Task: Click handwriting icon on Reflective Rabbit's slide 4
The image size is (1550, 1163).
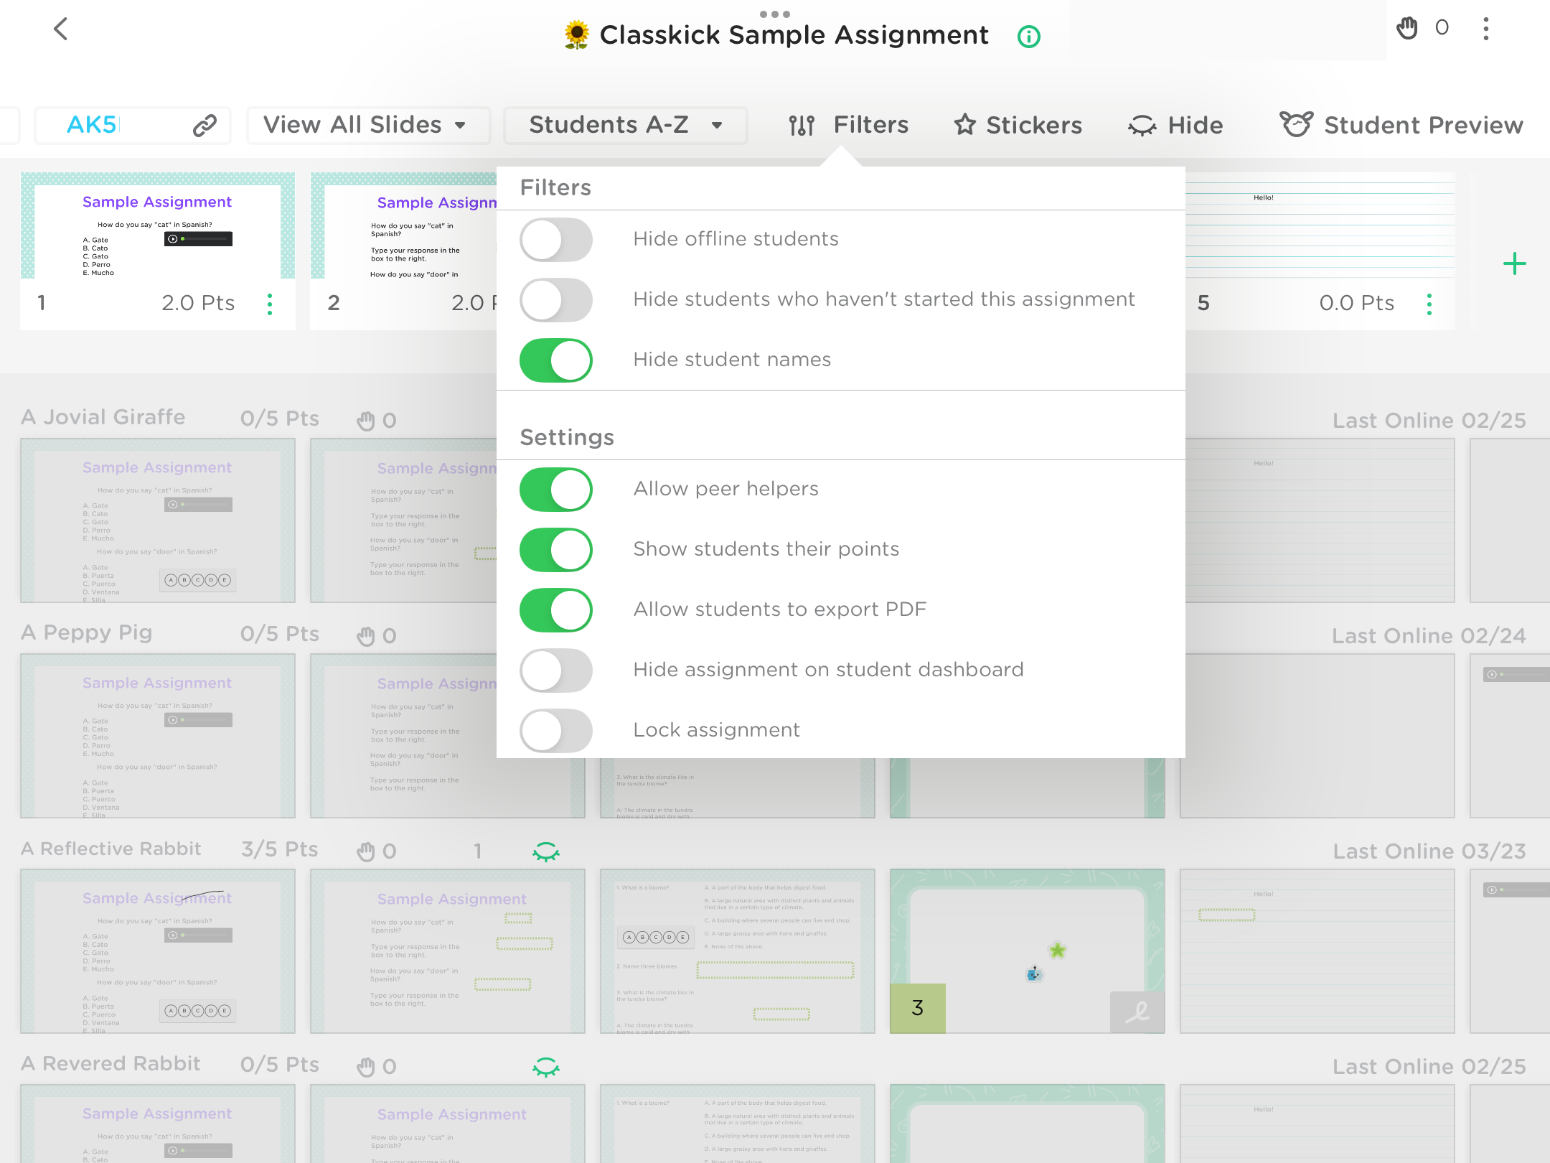Action: (1137, 1012)
